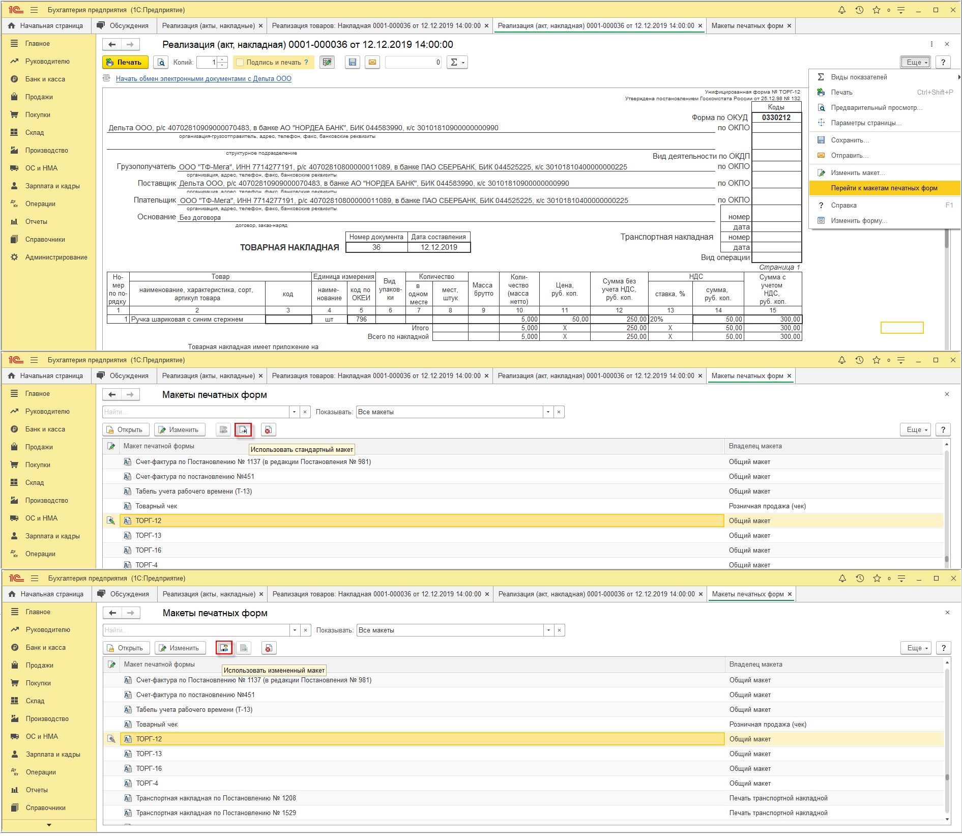Open Операции section in top window sidebar

(x=49, y=204)
